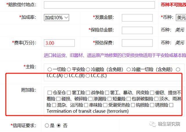Check the 碰损、破碎险 checkbox
Image resolution: width=186 pixels, height=132 pixels.
58,99
